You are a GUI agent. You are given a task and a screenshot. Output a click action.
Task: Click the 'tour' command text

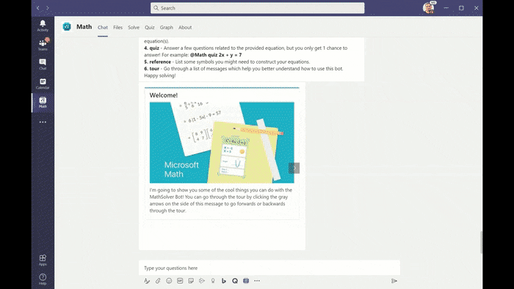click(x=154, y=69)
